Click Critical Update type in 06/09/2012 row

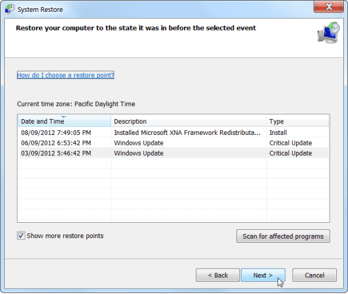[x=291, y=143]
